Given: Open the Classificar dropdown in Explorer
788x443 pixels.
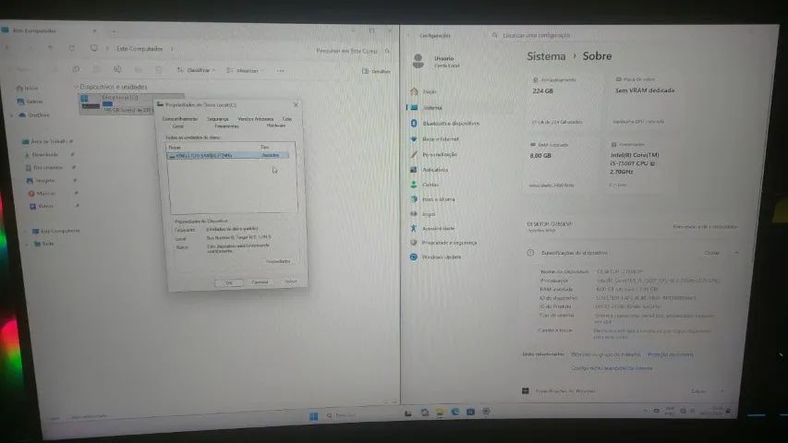Looking at the screenshot, I should 196,70.
